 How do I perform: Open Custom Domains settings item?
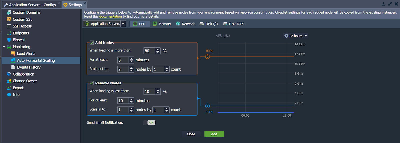pyautogui.click(x=41, y=12)
